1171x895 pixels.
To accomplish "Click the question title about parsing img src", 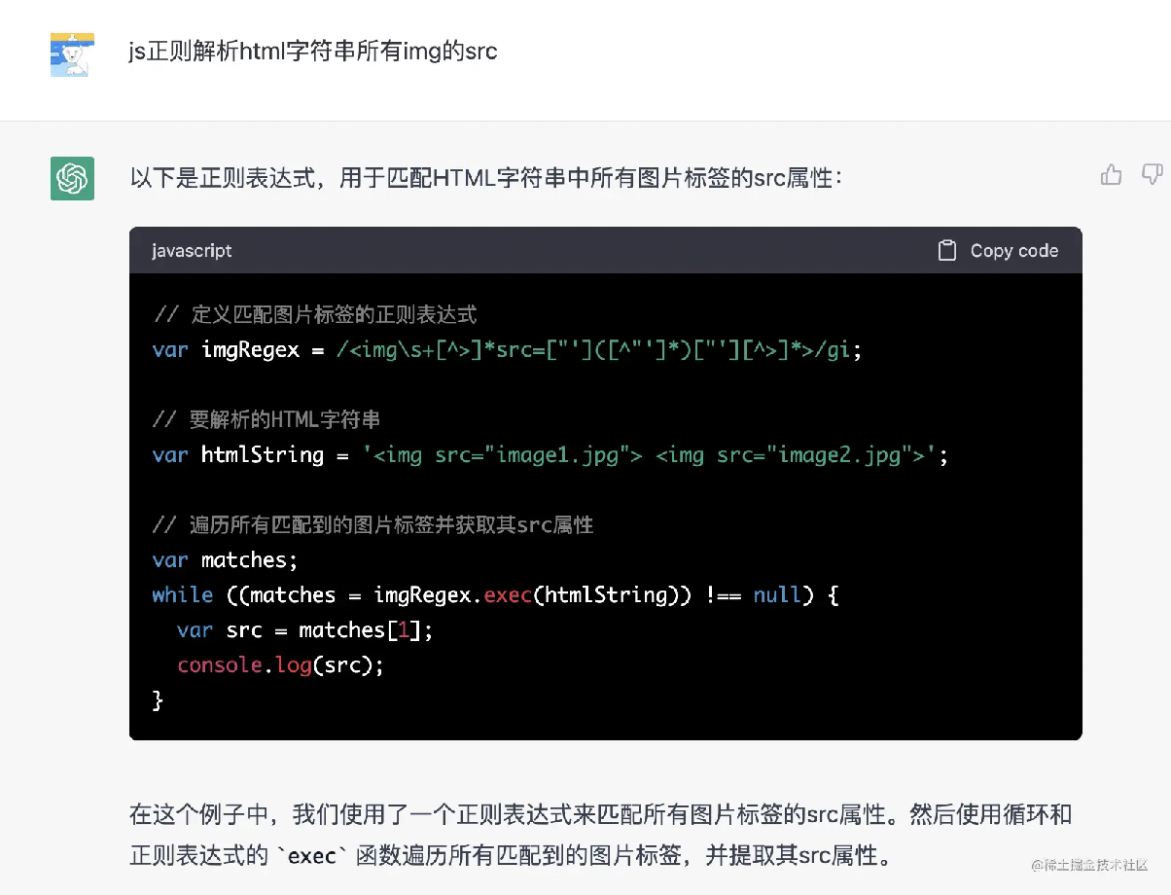I will 312,52.
